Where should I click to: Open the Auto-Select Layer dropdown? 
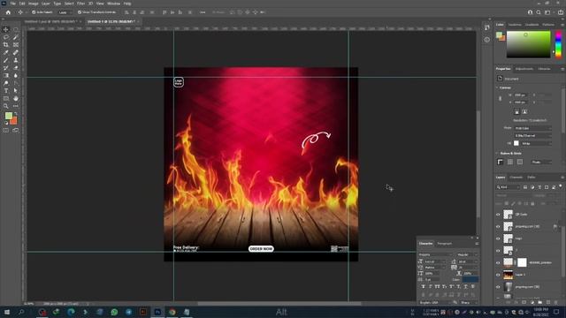point(65,12)
